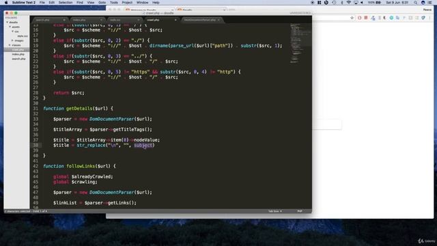The width and height of the screenshot is (437, 246).
Task: Open the Sublime Text 2 application menu
Action: pyautogui.click(x=24, y=3)
